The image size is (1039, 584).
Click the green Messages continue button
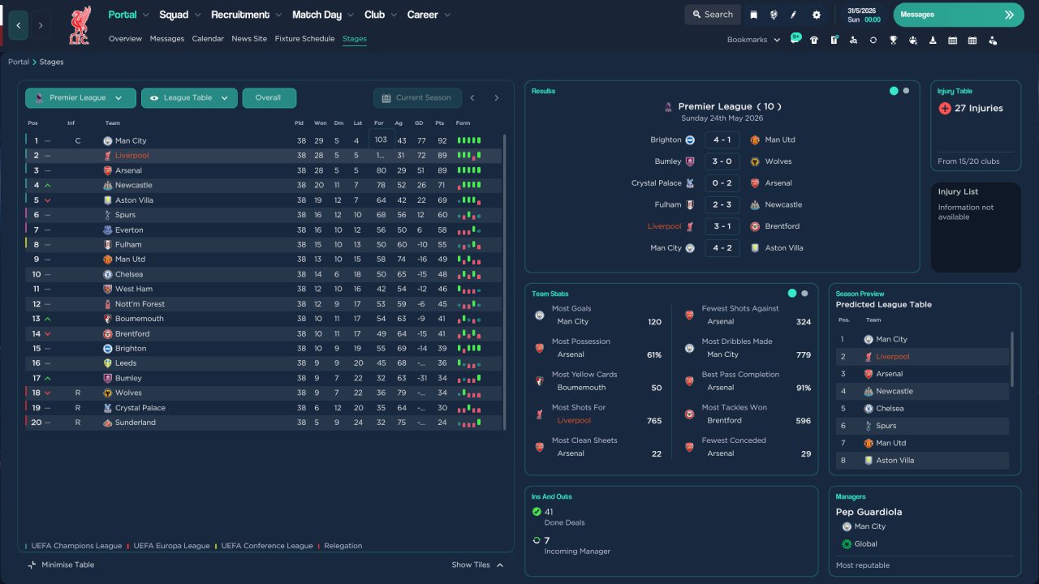tap(959, 15)
